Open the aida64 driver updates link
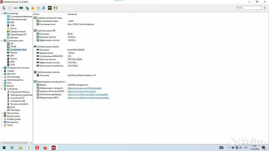Image resolution: width=269 pixels, height=151 pixels. (x=87, y=94)
